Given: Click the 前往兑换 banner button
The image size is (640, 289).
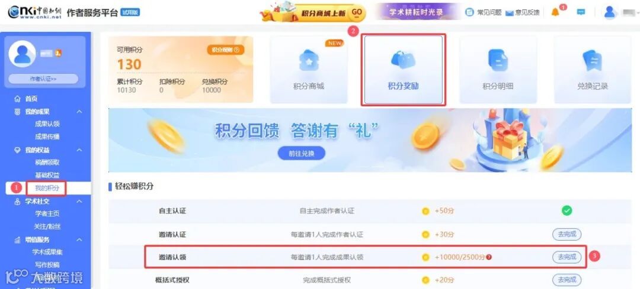Looking at the screenshot, I should pos(302,154).
